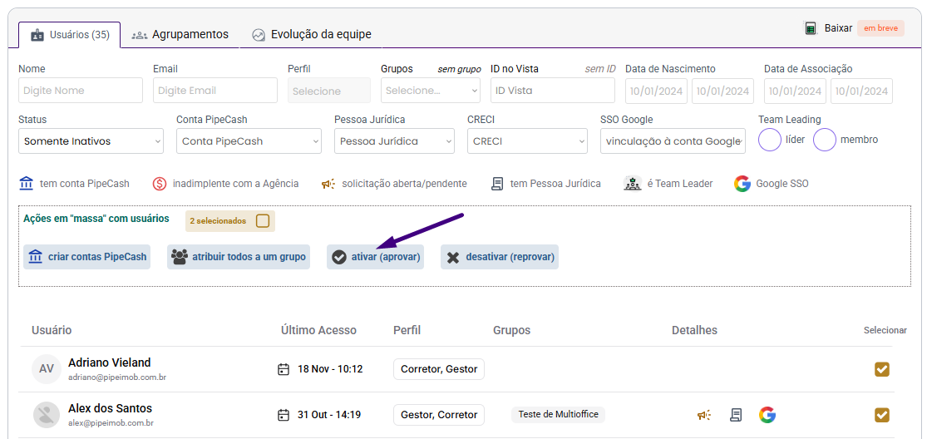927x439 pixels.
Task: Click second Data de Nascimento date field
Action: click(x=723, y=91)
